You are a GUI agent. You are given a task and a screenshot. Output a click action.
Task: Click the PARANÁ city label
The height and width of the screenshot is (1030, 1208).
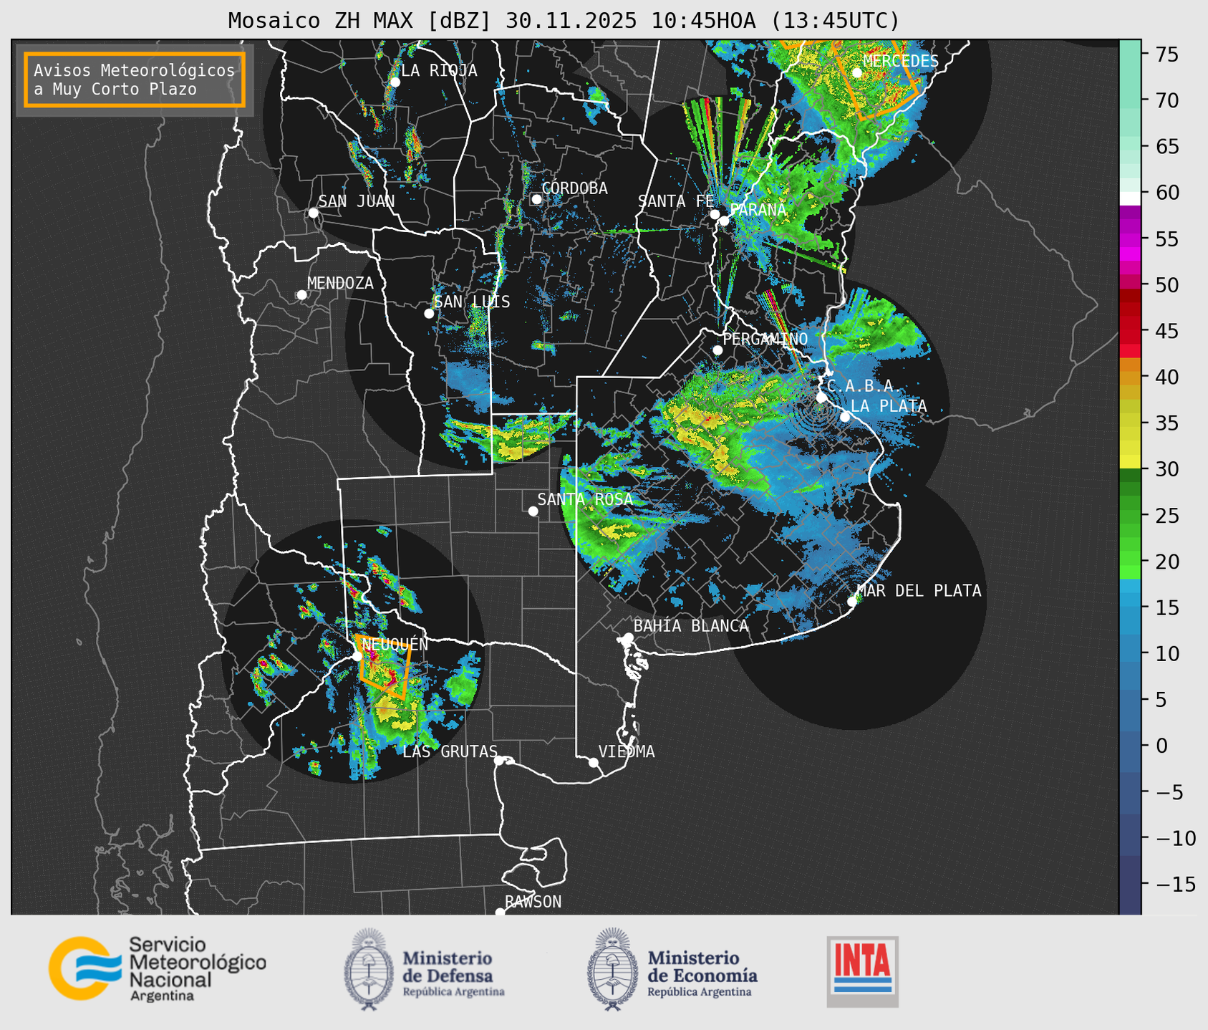[758, 210]
